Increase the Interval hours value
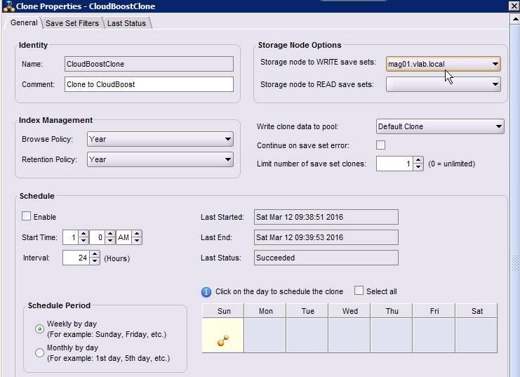The image size is (520, 377). [95, 254]
